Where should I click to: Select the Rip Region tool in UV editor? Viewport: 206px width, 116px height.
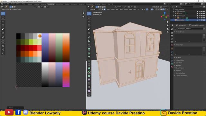point(3,42)
